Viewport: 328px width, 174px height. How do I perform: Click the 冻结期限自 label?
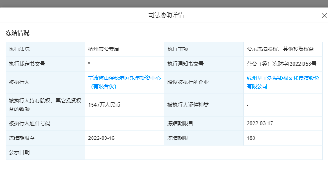pyautogui.click(x=180, y=123)
